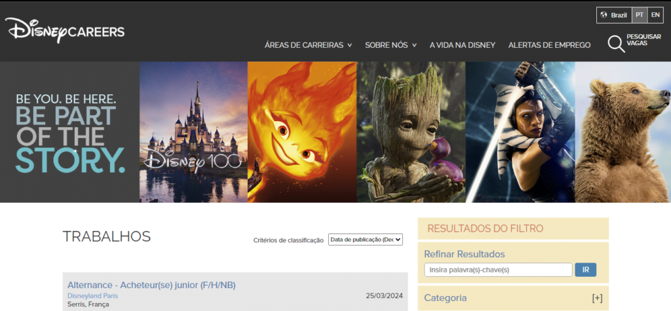Click the Ahsoka lightsaber banner image
This screenshot has height=311, width=671.
[x=520, y=132]
